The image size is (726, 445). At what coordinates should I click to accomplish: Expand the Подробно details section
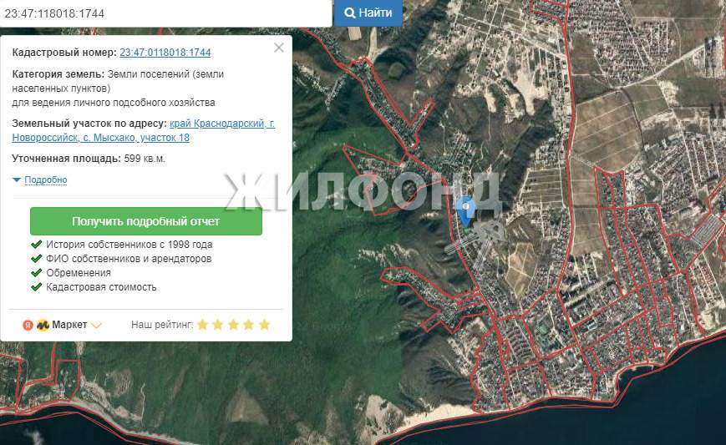(x=45, y=180)
